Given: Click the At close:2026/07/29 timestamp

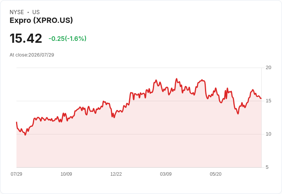Looking at the screenshot, I should click(32, 55).
